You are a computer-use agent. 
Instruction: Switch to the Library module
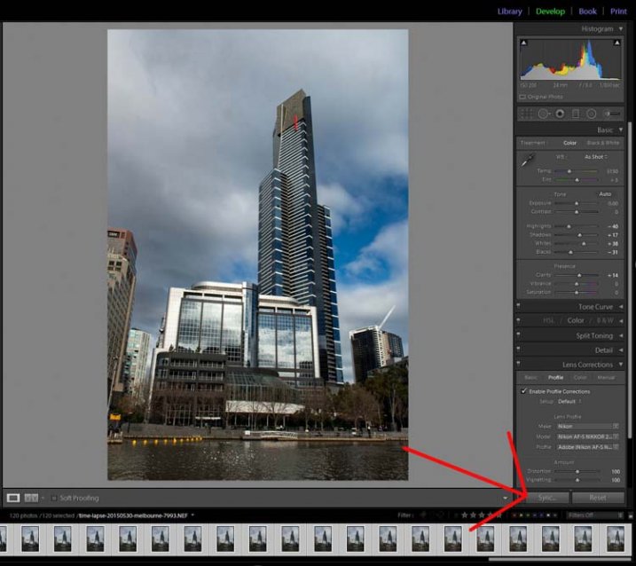[509, 12]
